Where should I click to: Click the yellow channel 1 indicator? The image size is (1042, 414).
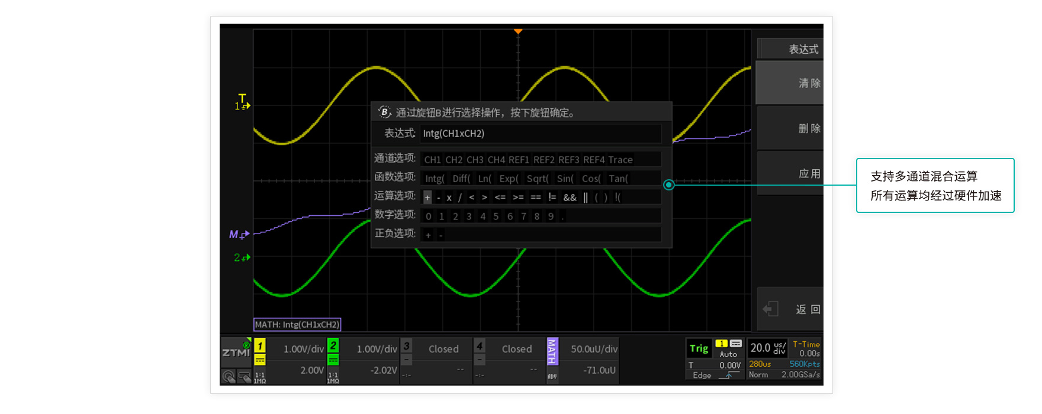pyautogui.click(x=260, y=345)
